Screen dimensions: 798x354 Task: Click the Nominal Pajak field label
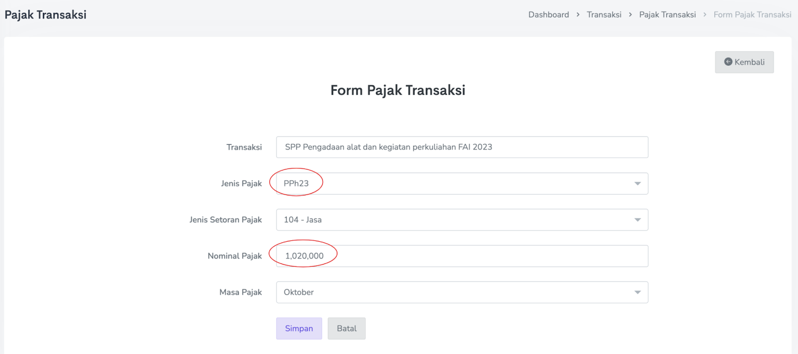click(x=234, y=256)
